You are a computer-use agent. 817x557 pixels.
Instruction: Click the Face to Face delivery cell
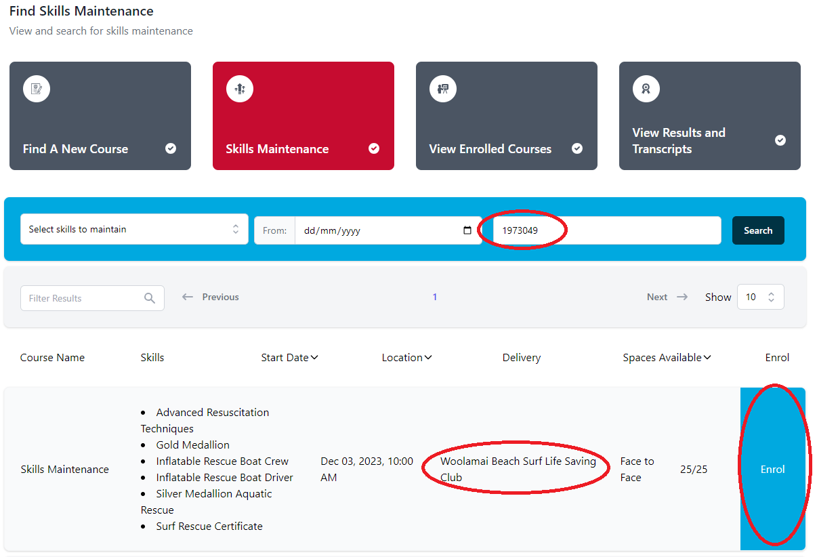(x=637, y=469)
